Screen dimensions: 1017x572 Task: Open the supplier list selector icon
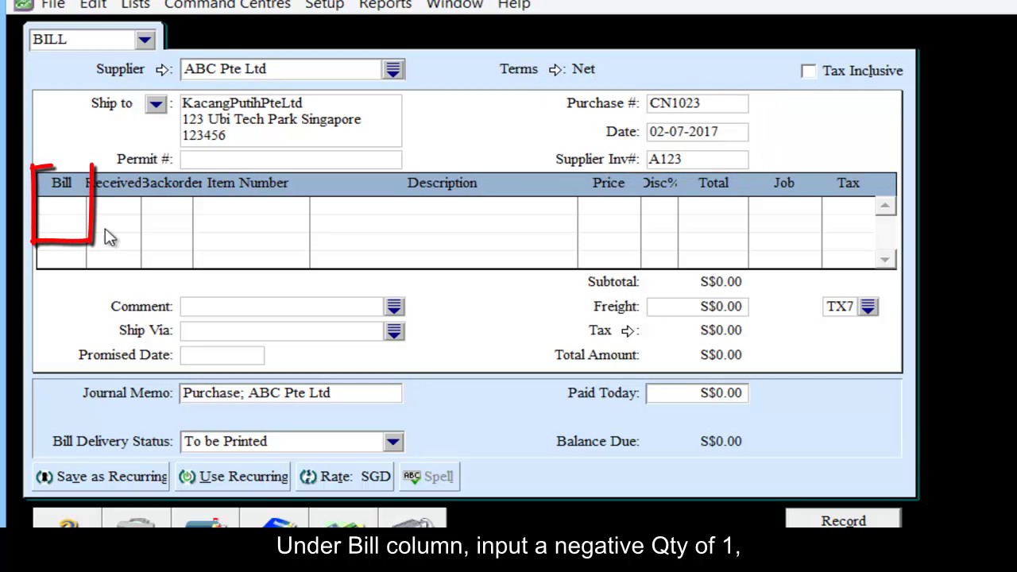[x=393, y=70]
